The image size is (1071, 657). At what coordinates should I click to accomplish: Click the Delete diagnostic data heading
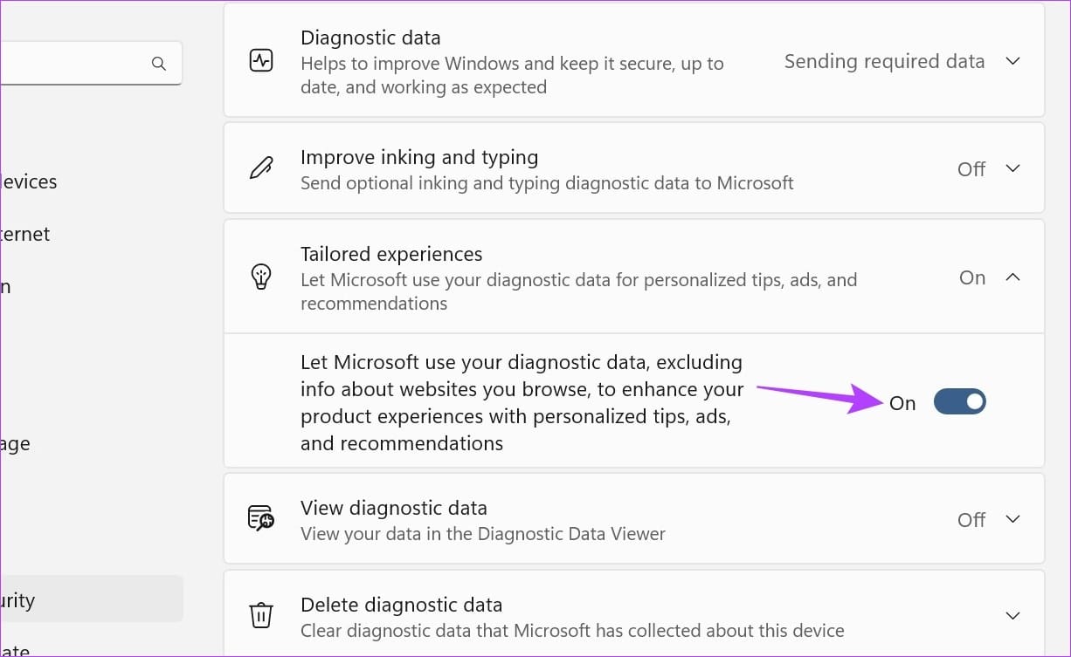click(x=401, y=604)
